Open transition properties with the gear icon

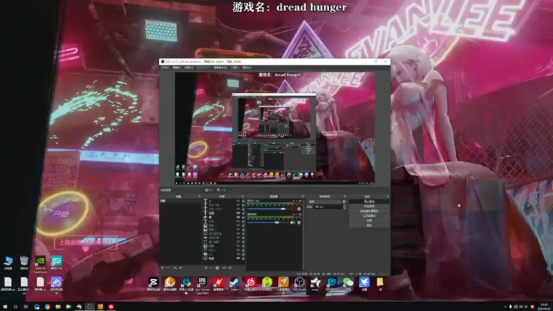click(x=344, y=202)
